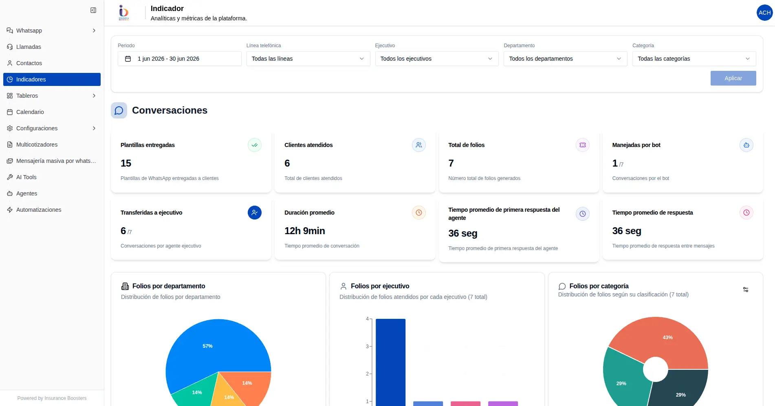Click the Configuraciones gear icon
Viewport: 775px width, 406px height.
click(x=10, y=128)
